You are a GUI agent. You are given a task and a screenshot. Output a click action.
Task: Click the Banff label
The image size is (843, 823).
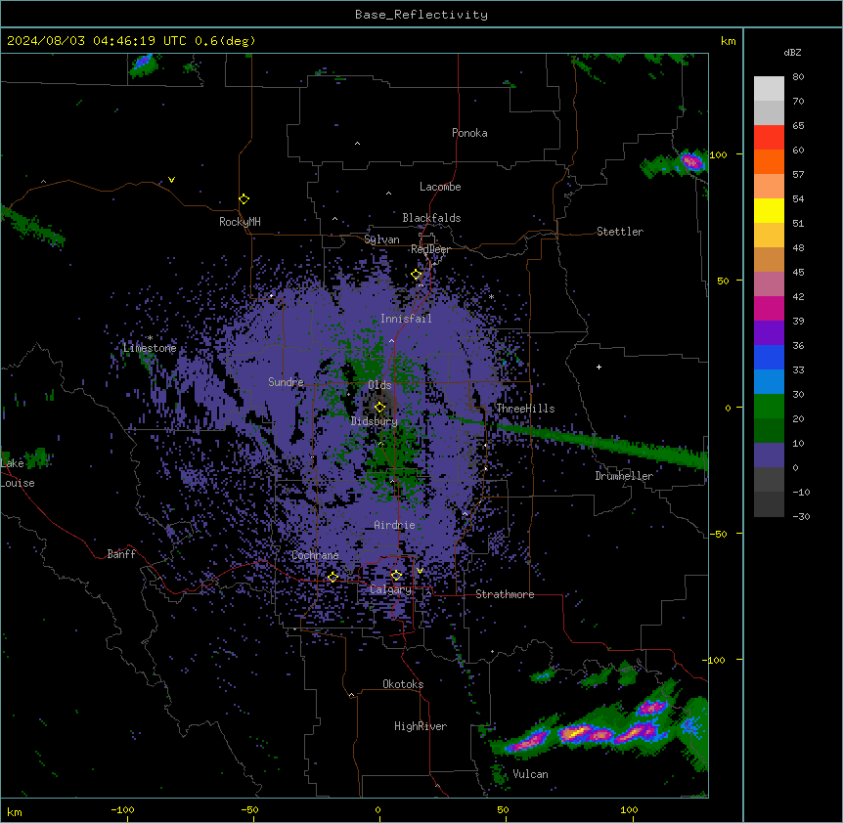click(x=121, y=554)
